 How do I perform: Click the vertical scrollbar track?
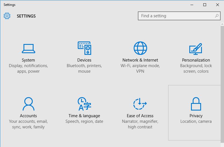click(x=222, y=83)
